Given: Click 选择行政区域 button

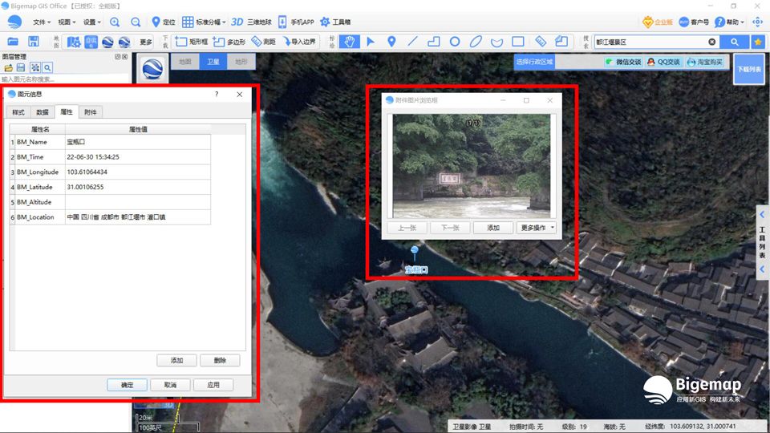Looking at the screenshot, I should [534, 62].
